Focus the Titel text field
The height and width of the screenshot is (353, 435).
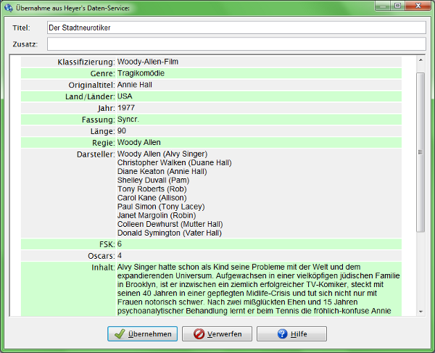pos(236,28)
